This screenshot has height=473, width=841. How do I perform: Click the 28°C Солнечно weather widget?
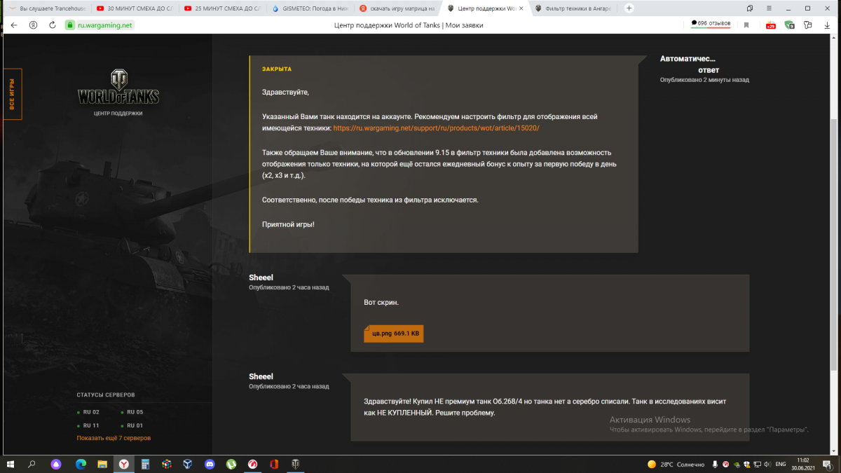pyautogui.click(x=676, y=464)
